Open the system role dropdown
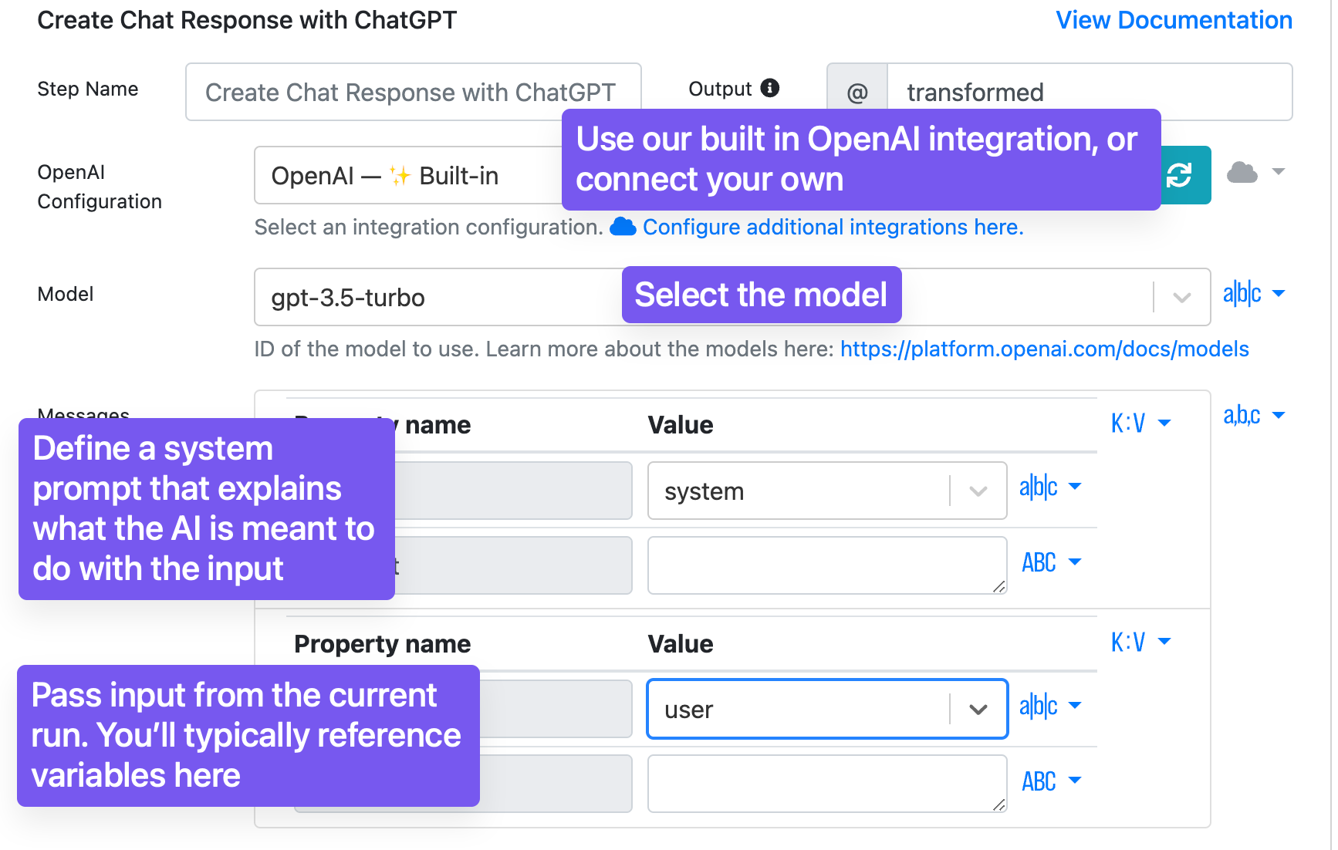This screenshot has height=850, width=1338. (978, 491)
